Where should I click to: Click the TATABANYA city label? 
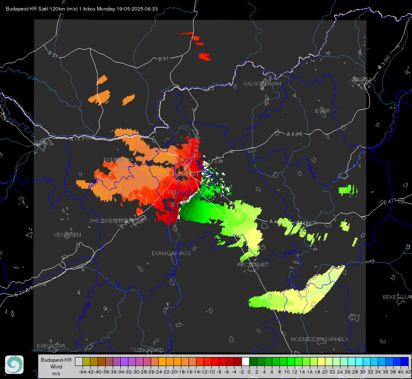point(119,160)
